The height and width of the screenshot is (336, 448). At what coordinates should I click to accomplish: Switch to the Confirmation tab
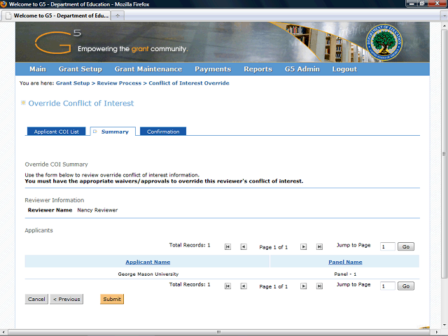(163, 132)
